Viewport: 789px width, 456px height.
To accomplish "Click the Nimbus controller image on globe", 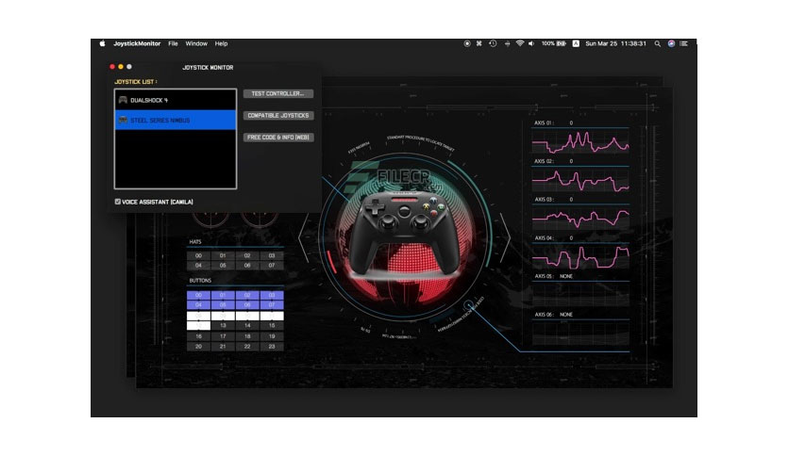I will (x=404, y=234).
